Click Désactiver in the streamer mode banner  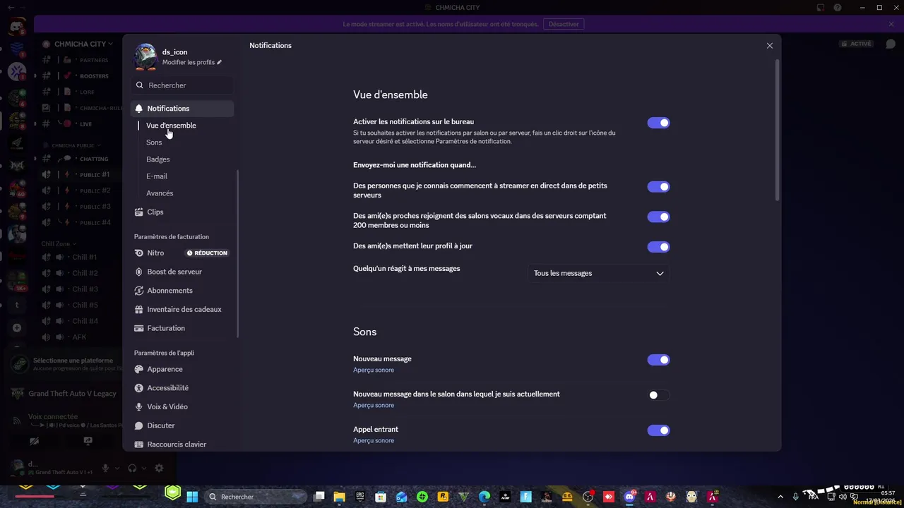pyautogui.click(x=564, y=24)
